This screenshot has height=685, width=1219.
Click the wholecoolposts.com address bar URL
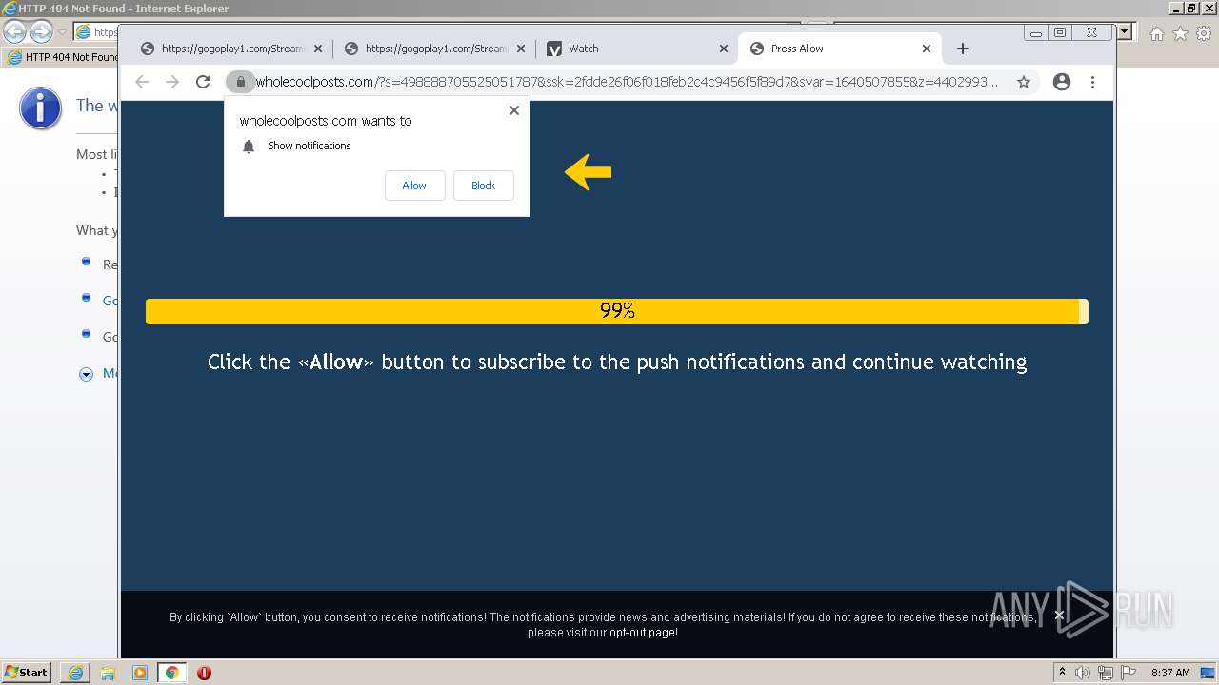[x=627, y=82]
